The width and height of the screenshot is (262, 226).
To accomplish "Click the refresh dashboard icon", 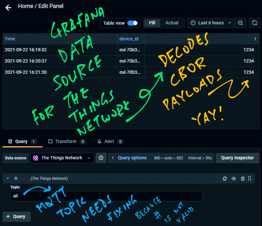I will tap(255, 23).
